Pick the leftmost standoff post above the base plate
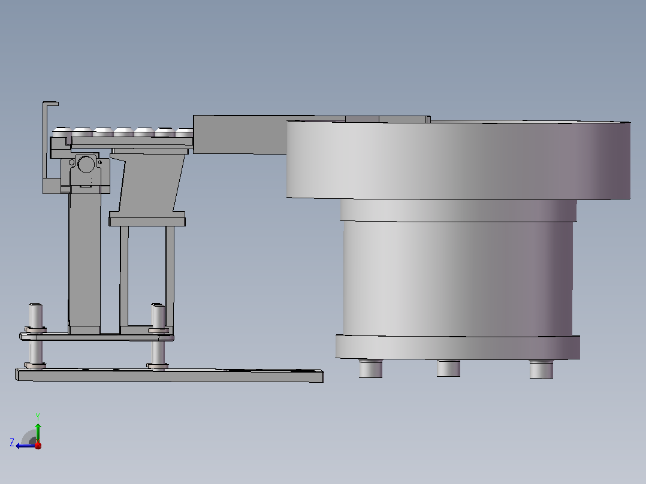 click(35, 336)
